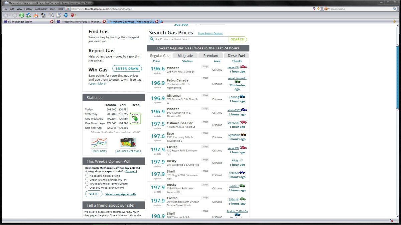
Task: Open the list-all-tabs dropdown at tab bar end
Action: coord(394,22)
